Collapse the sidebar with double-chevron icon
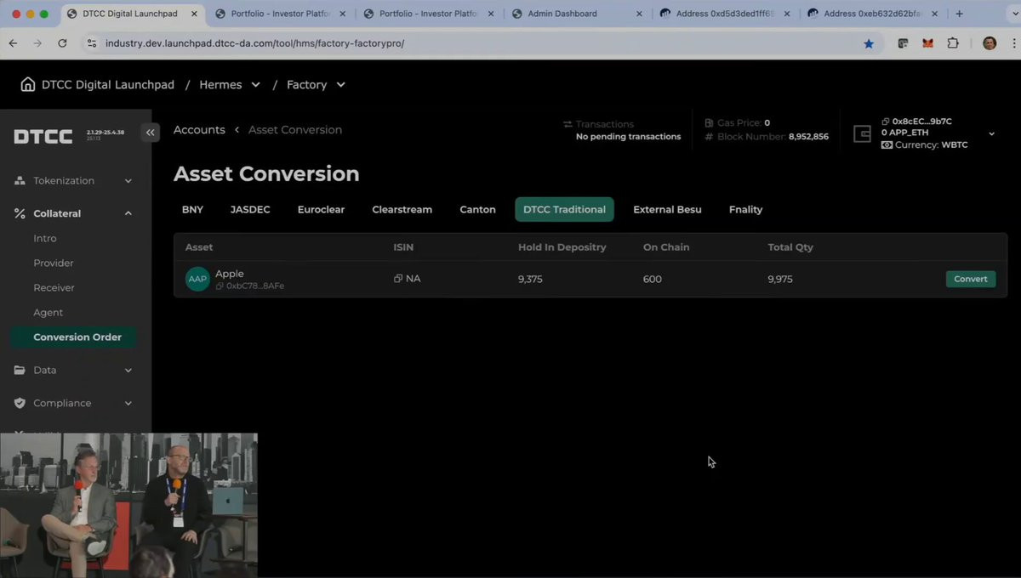Viewport: 1021px width, 578px height. [151, 132]
